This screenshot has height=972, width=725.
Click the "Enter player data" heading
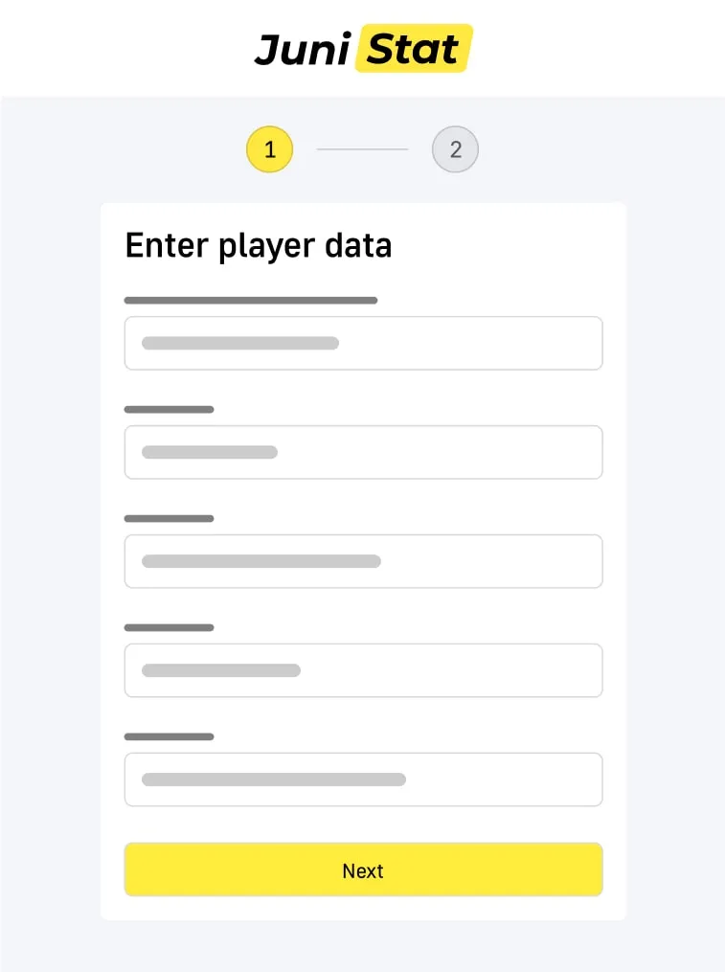coord(259,246)
